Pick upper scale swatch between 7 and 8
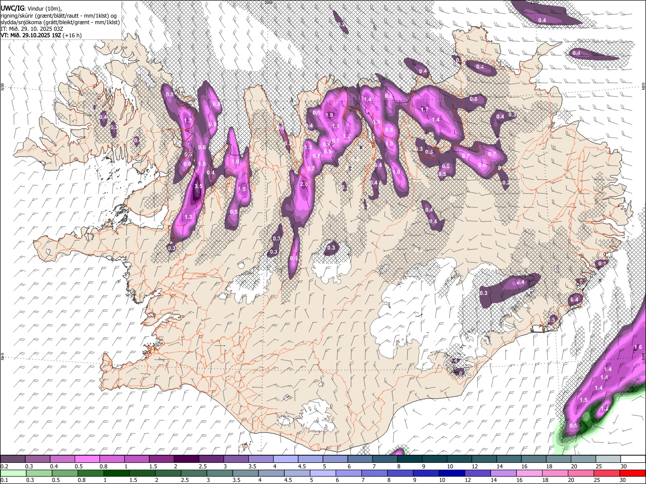 pos(384,459)
